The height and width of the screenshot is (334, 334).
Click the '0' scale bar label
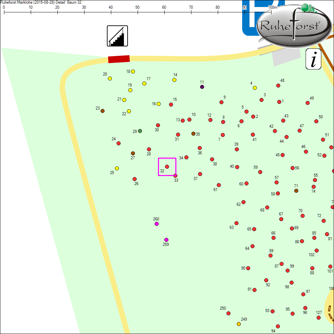tap(4, 7)
